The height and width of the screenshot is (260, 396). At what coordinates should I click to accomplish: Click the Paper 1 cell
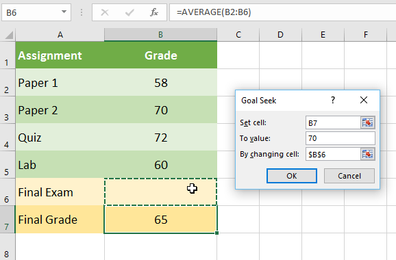click(60, 83)
